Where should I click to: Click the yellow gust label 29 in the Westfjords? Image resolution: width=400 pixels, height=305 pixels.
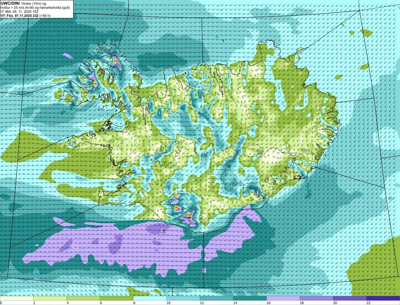point(115,61)
